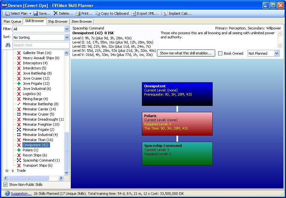Click red X icon beside Recon Ships
Image resolution: width=286 pixels, height=198 pixels.
click(x=19, y=155)
